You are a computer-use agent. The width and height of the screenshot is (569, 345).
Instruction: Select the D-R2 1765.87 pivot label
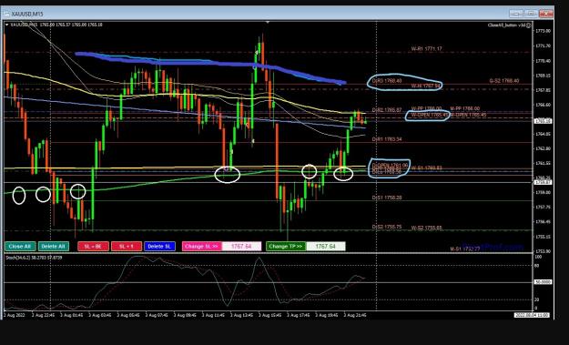(387, 110)
